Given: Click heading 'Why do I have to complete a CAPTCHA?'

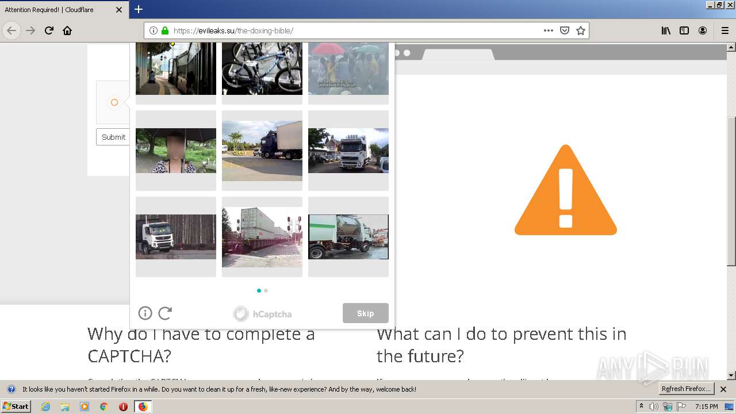Looking at the screenshot, I should 201,345.
